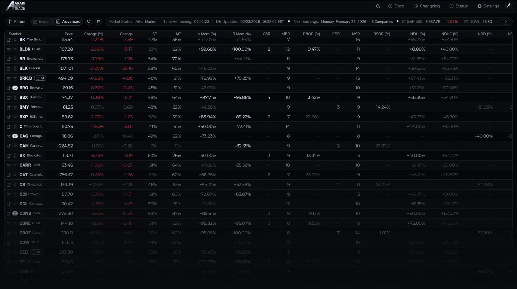Sort by the Change (%) column header
Viewport: 517px width, 289px height.
pos(94,34)
